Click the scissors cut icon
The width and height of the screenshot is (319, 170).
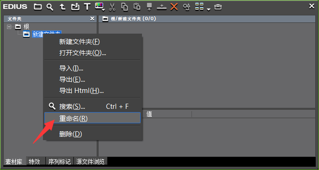[112, 7]
